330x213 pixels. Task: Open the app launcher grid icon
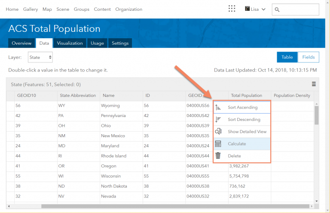coord(232,9)
